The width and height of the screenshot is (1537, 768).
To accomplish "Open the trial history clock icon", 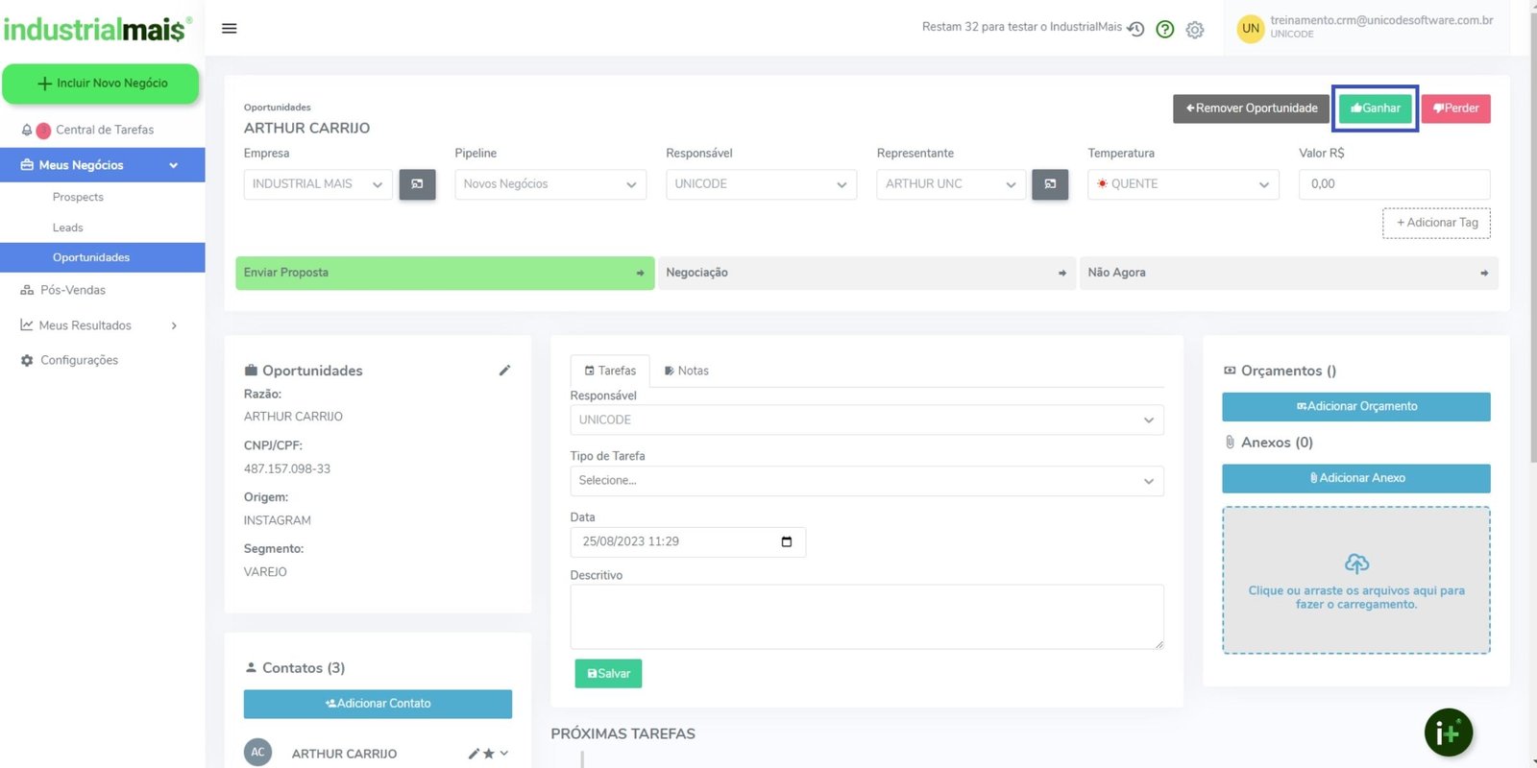I will (1135, 29).
